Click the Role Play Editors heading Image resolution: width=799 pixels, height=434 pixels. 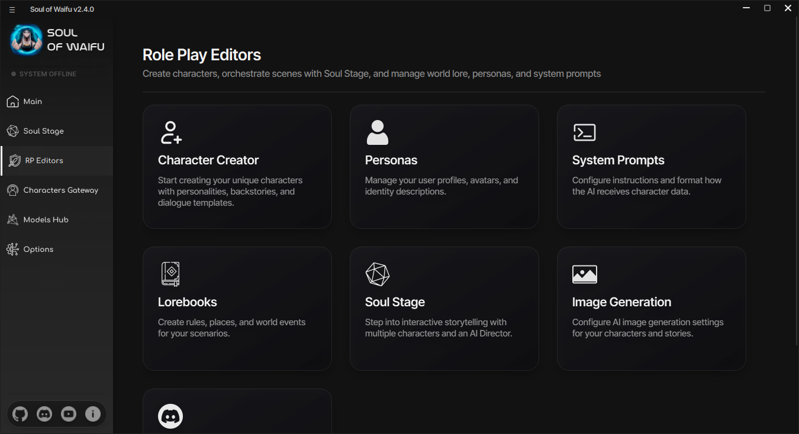tap(202, 55)
